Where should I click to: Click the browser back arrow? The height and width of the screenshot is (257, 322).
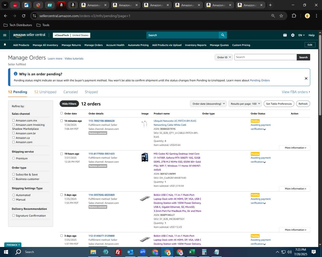tap(6, 16)
